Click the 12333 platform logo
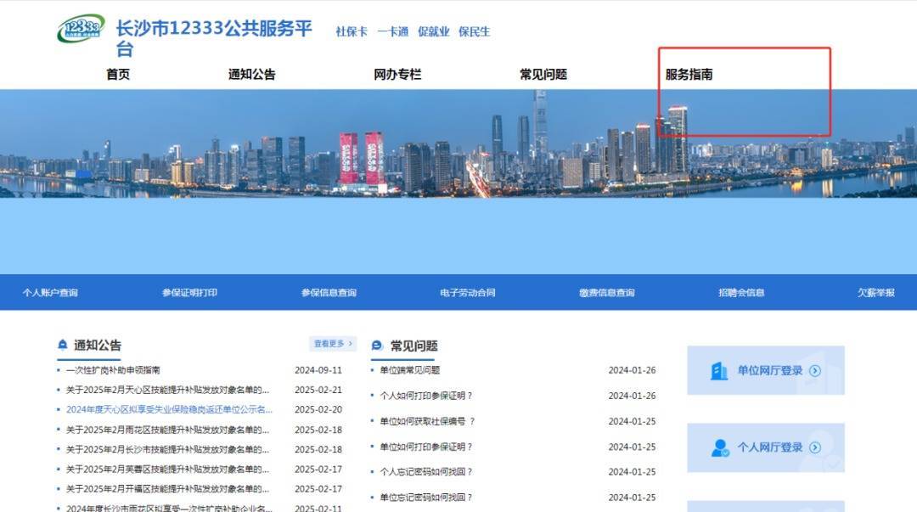Viewport: 917px width, 512px height. click(81, 29)
